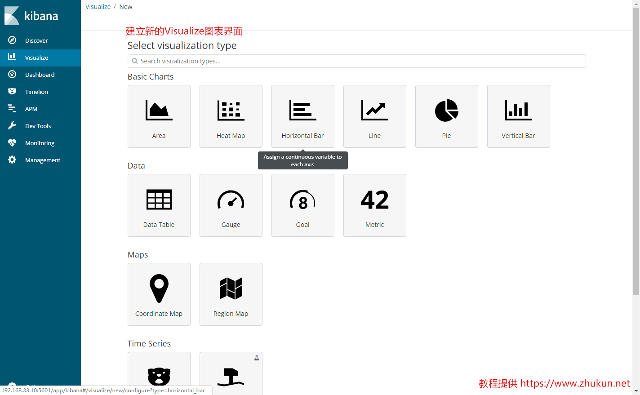
Task: Open Dashboard gauge icon in sidebar
Action: coord(12,74)
